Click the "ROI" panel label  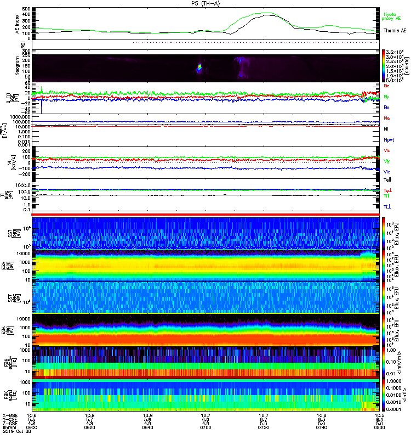click(x=23, y=44)
